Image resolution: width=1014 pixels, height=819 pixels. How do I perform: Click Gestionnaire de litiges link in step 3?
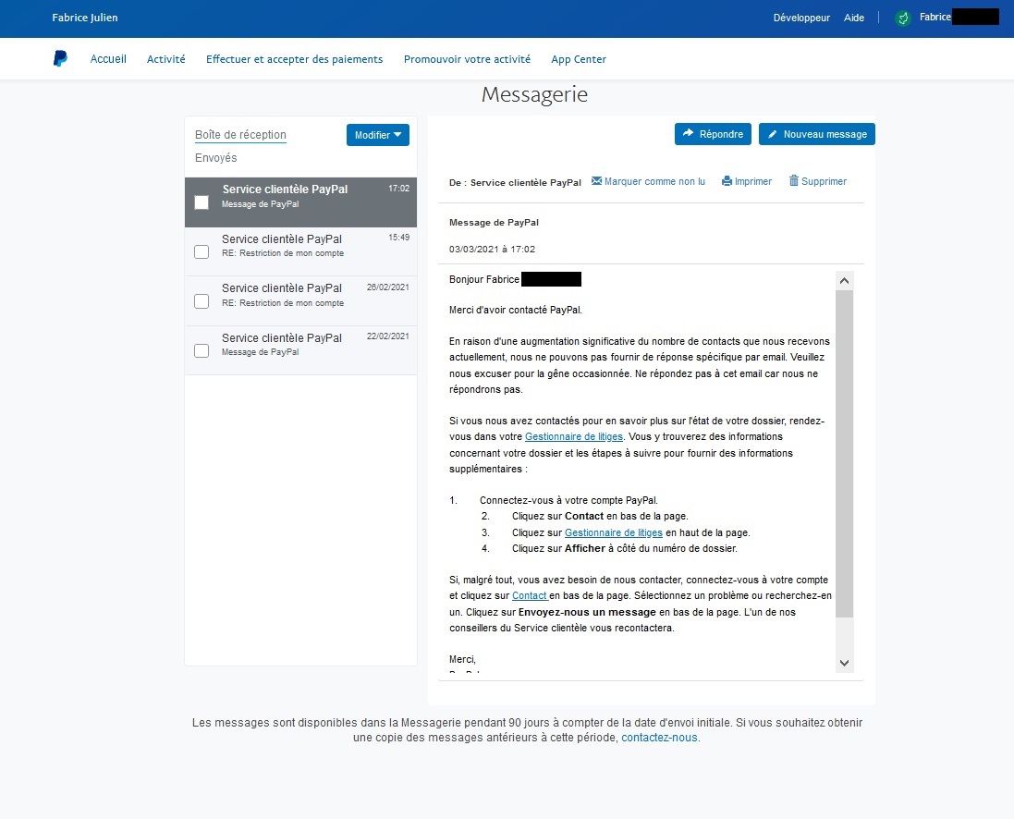coord(614,532)
